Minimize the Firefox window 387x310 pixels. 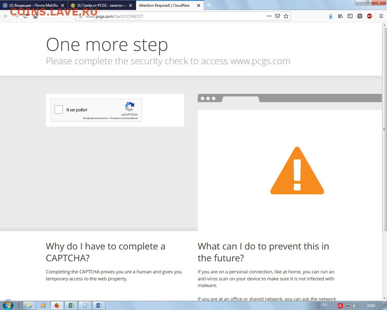[359, 3]
